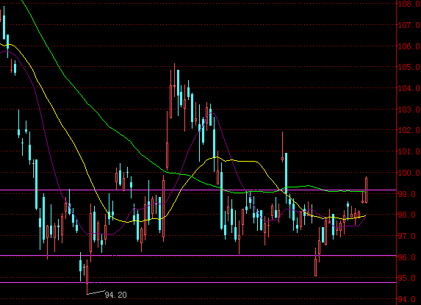Select the yellow moving average line's flat top near 100.5
This screenshot has width=421, height=305.
point(245,161)
